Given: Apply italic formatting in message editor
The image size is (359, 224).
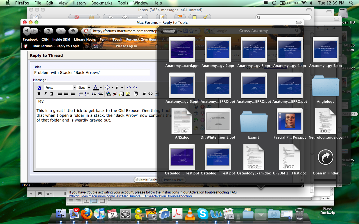Looking at the screenshot, I should click(45, 94).
